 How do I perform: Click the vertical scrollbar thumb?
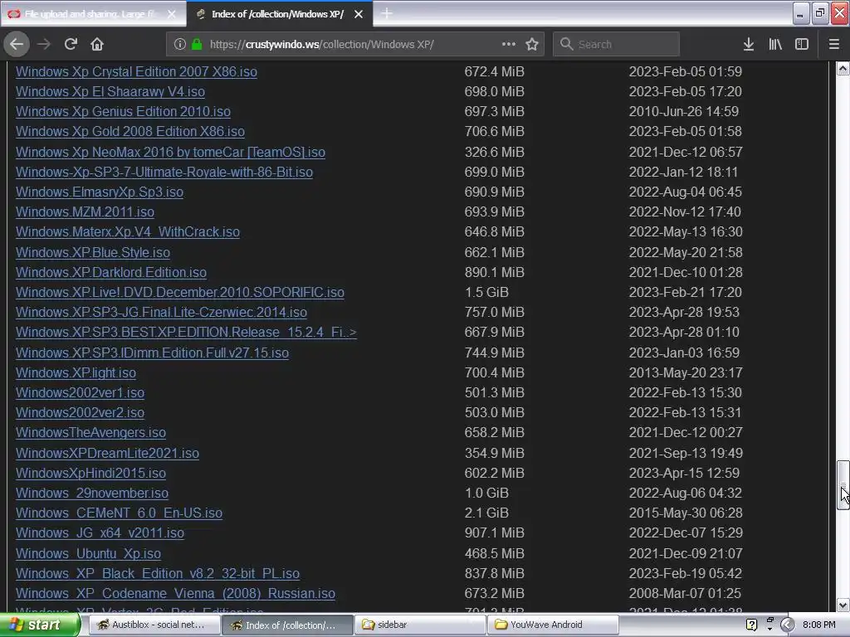(x=843, y=485)
